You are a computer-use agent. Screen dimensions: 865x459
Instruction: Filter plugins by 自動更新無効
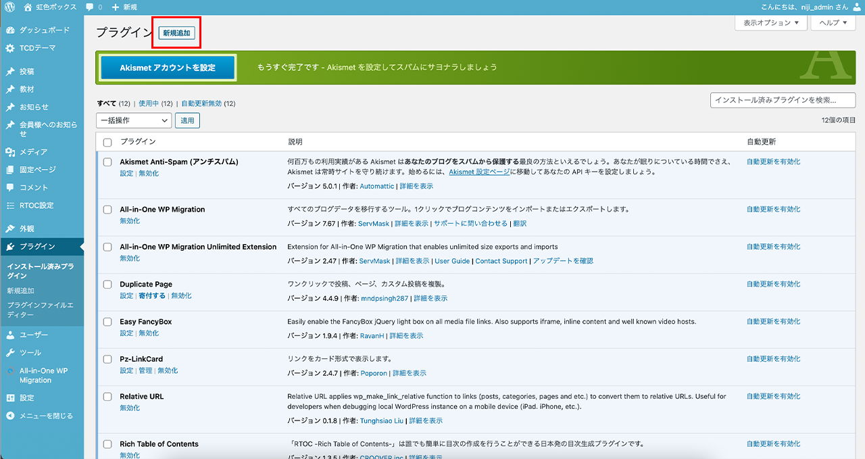pyautogui.click(x=201, y=103)
